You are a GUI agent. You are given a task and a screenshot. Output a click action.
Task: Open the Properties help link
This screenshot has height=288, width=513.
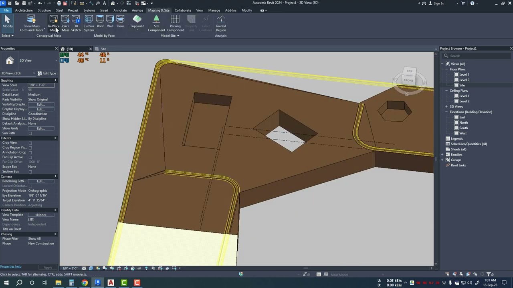tap(11, 266)
